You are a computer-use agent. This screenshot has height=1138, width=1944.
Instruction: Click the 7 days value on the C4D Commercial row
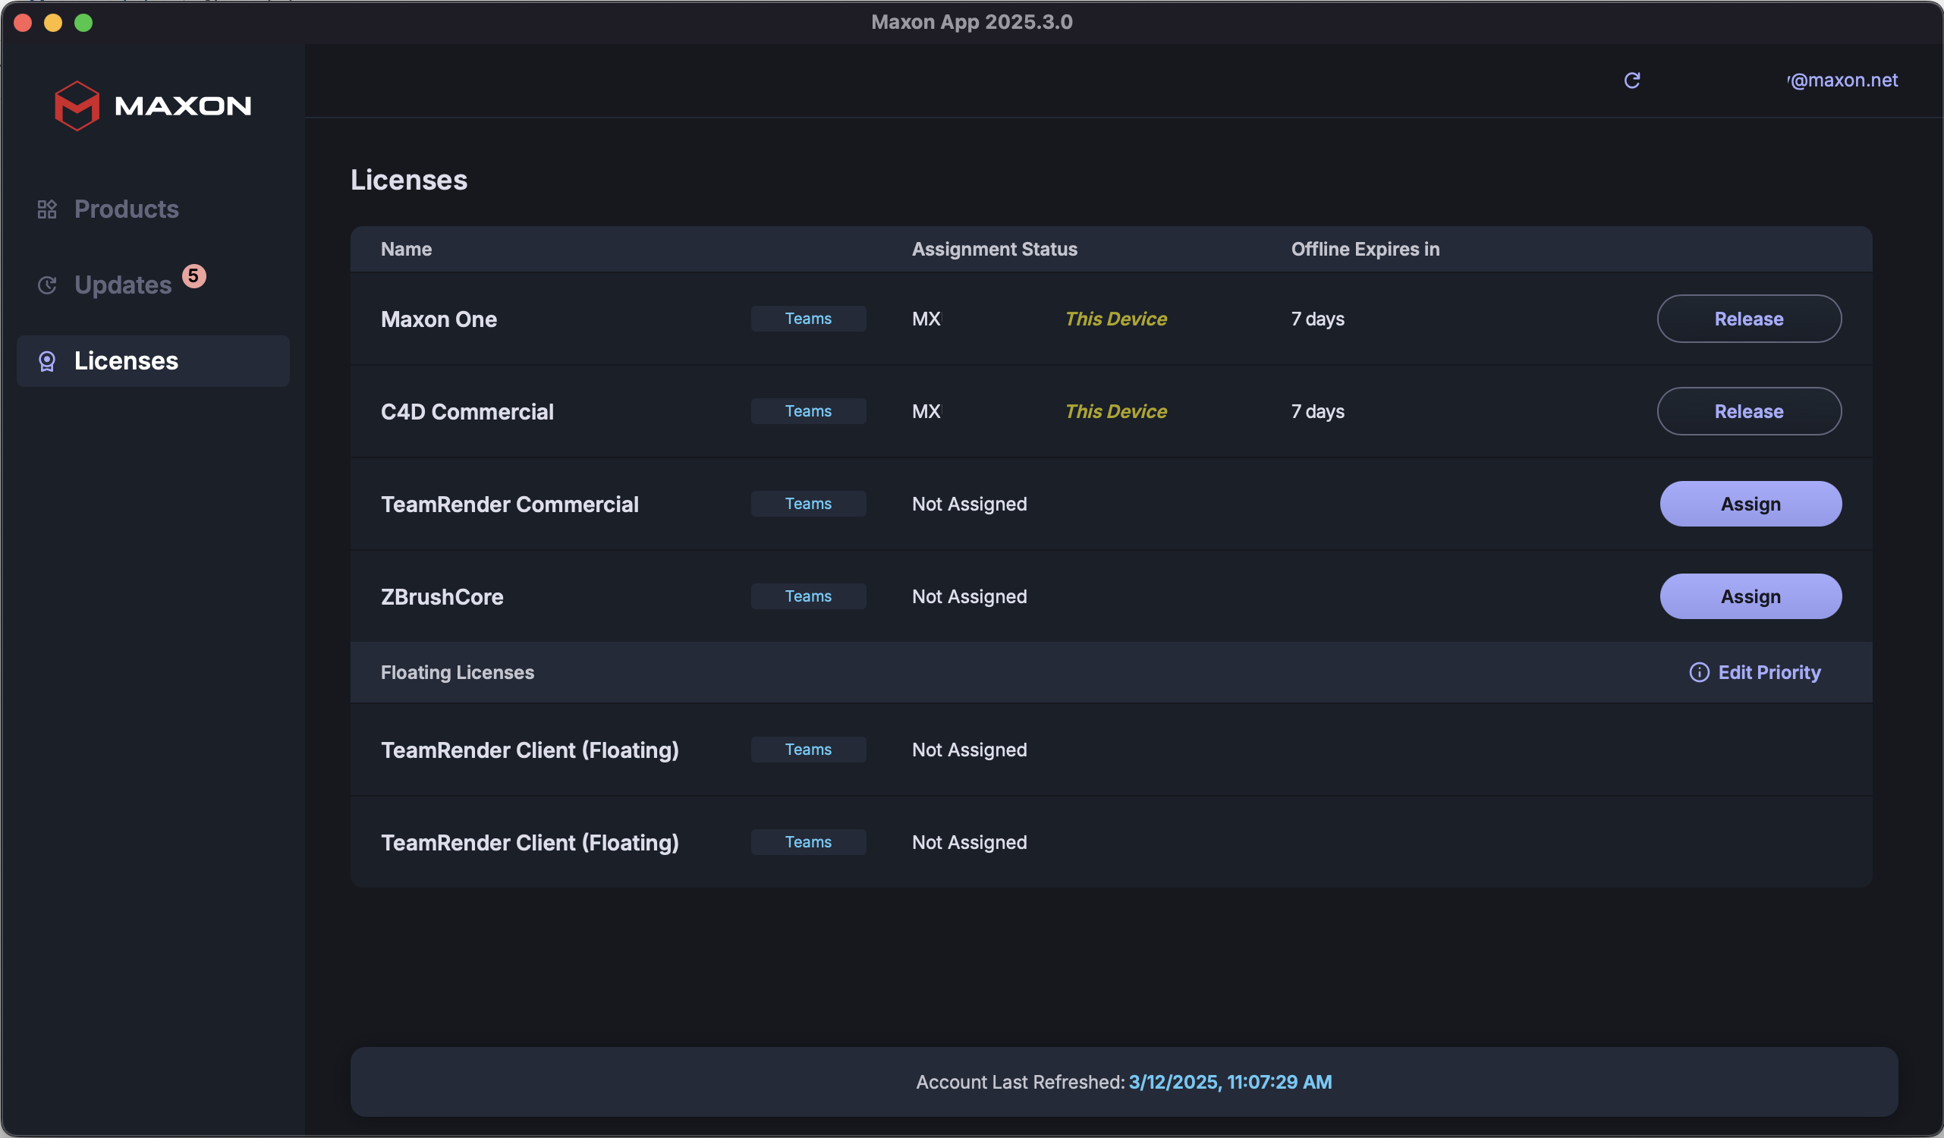point(1317,411)
